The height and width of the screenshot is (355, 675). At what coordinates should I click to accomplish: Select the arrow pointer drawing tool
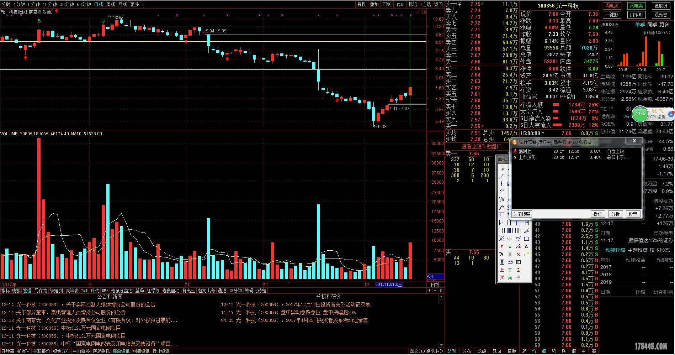click(502, 168)
